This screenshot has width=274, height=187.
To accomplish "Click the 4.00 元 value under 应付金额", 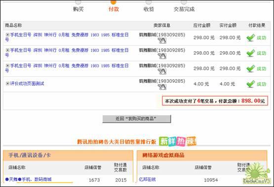I will 201,84.
